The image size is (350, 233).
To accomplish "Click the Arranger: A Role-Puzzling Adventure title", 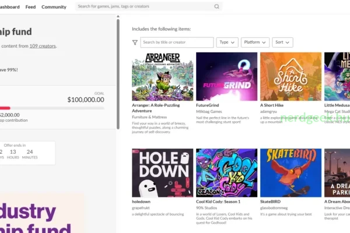I will [156, 108].
